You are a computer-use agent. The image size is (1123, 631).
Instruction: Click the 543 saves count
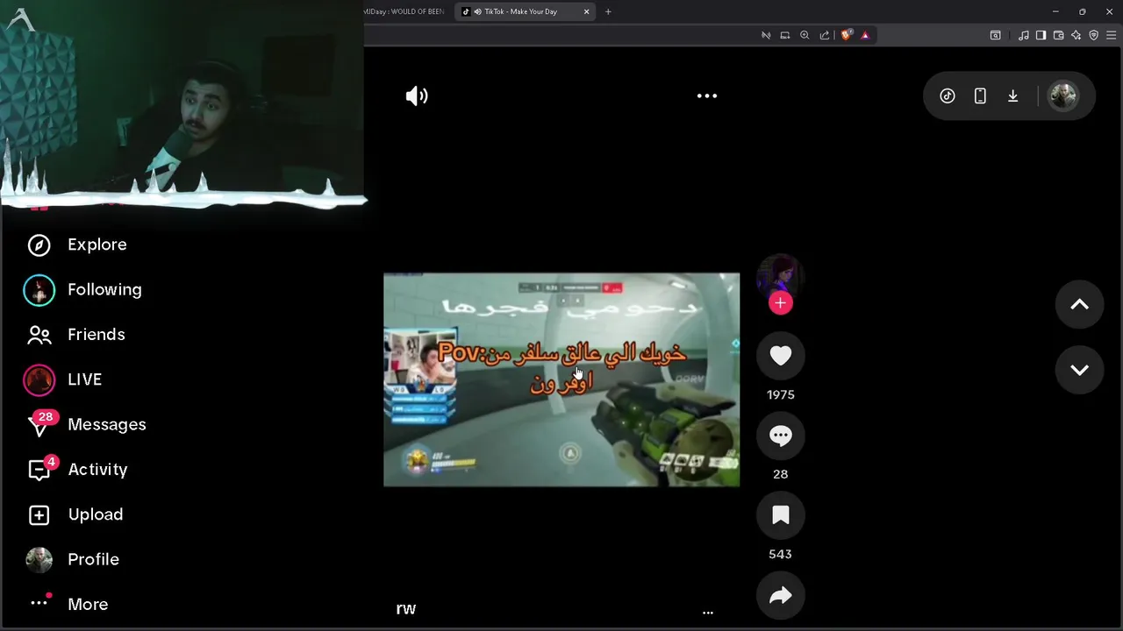(780, 554)
